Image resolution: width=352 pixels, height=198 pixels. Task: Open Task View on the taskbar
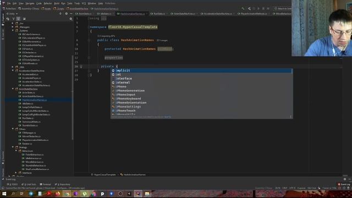(x=22, y=194)
